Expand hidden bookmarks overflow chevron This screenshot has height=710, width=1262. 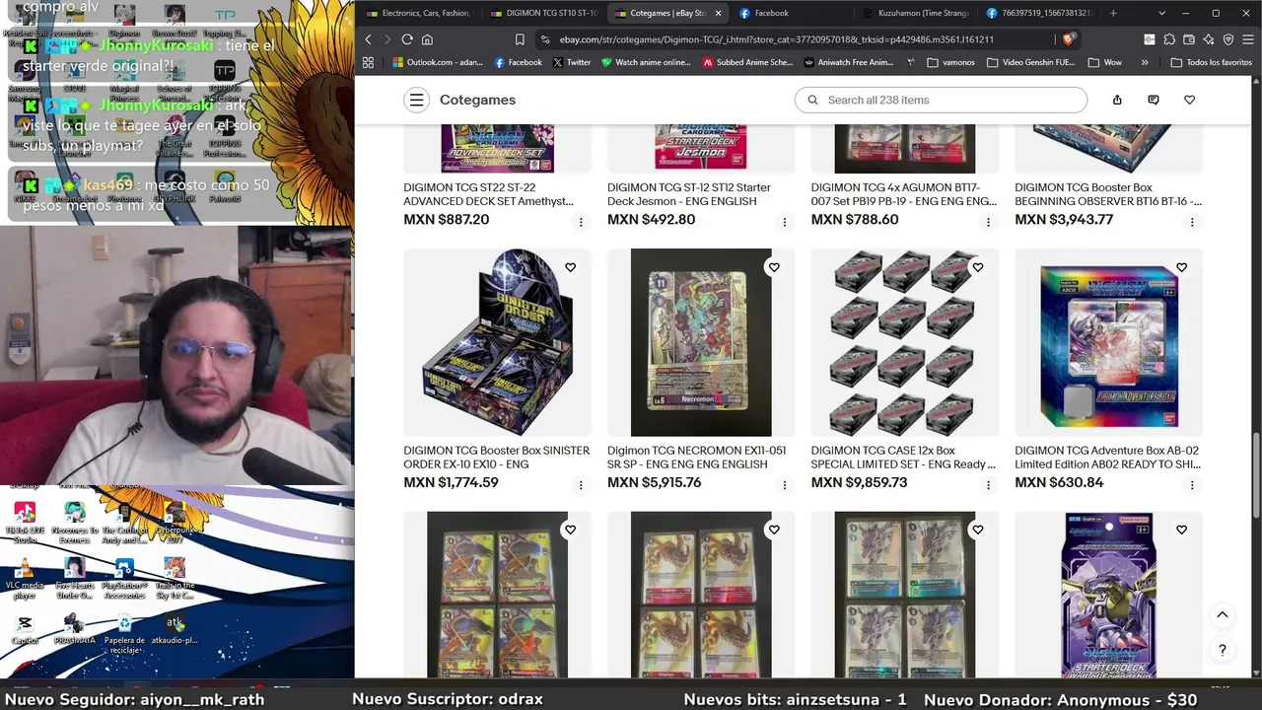pos(1145,62)
